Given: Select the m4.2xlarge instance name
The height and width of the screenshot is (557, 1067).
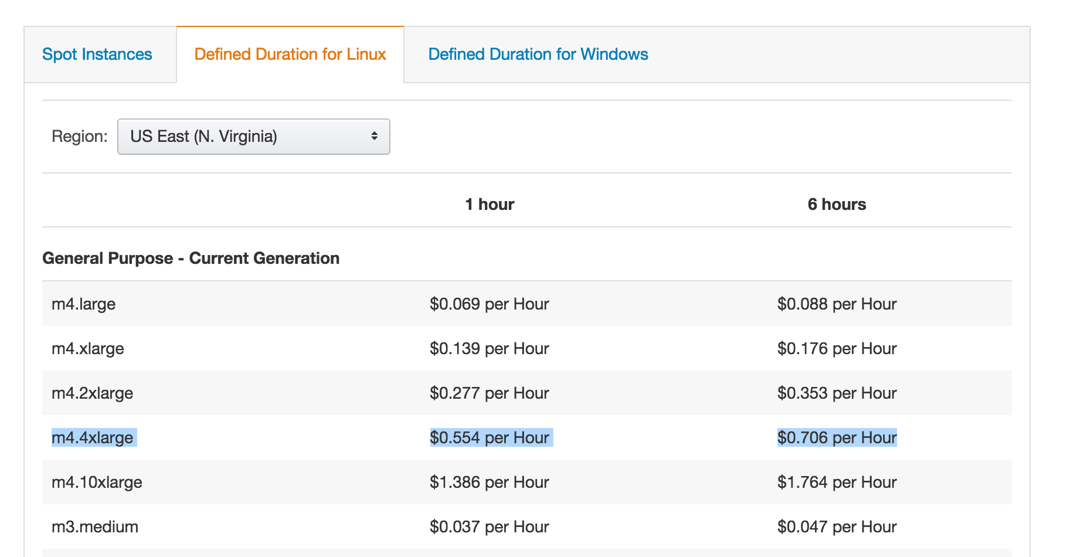Looking at the screenshot, I should click(93, 393).
